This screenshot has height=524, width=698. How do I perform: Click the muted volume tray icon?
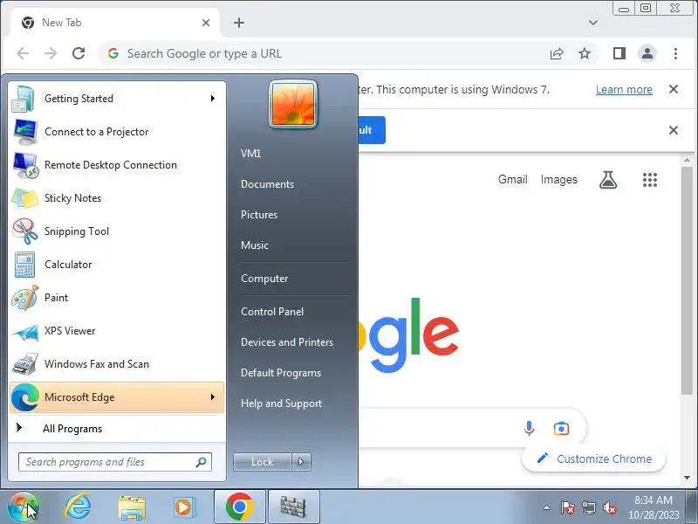[609, 507]
